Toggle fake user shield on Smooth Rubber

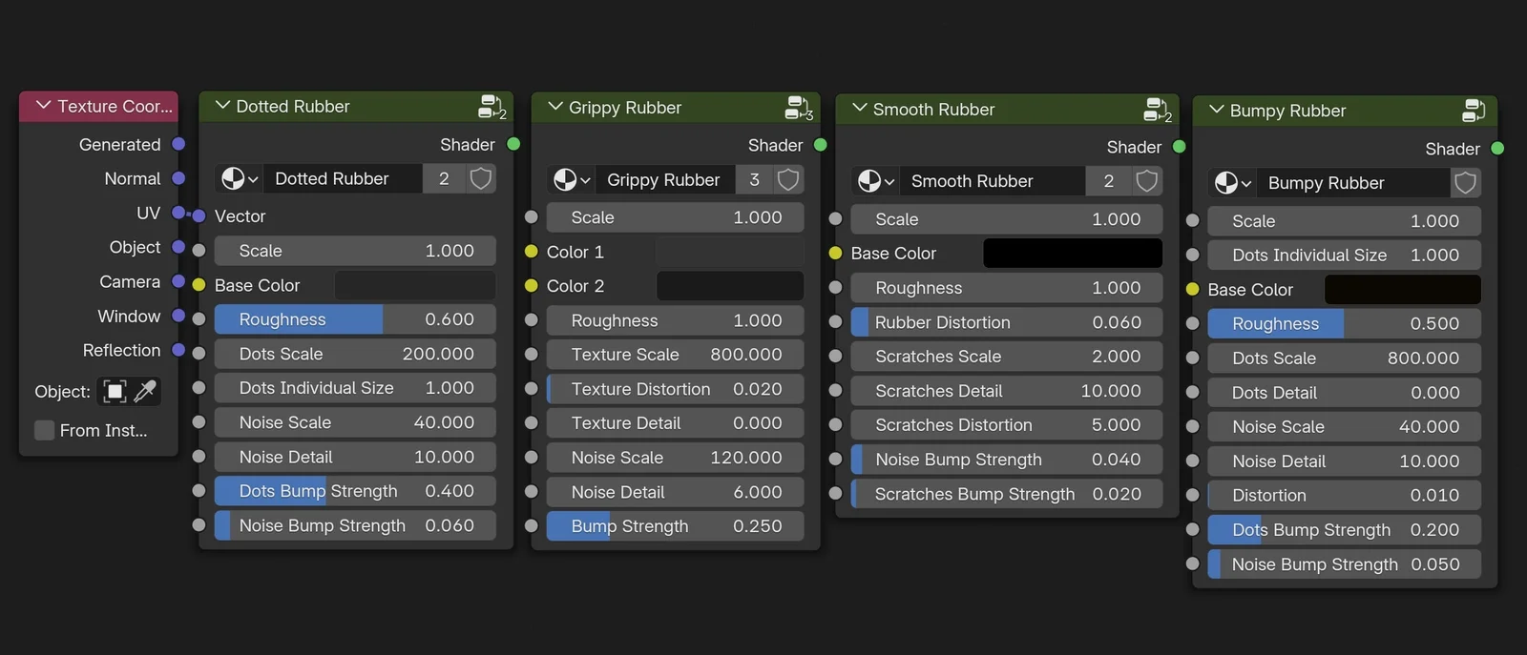(1147, 181)
